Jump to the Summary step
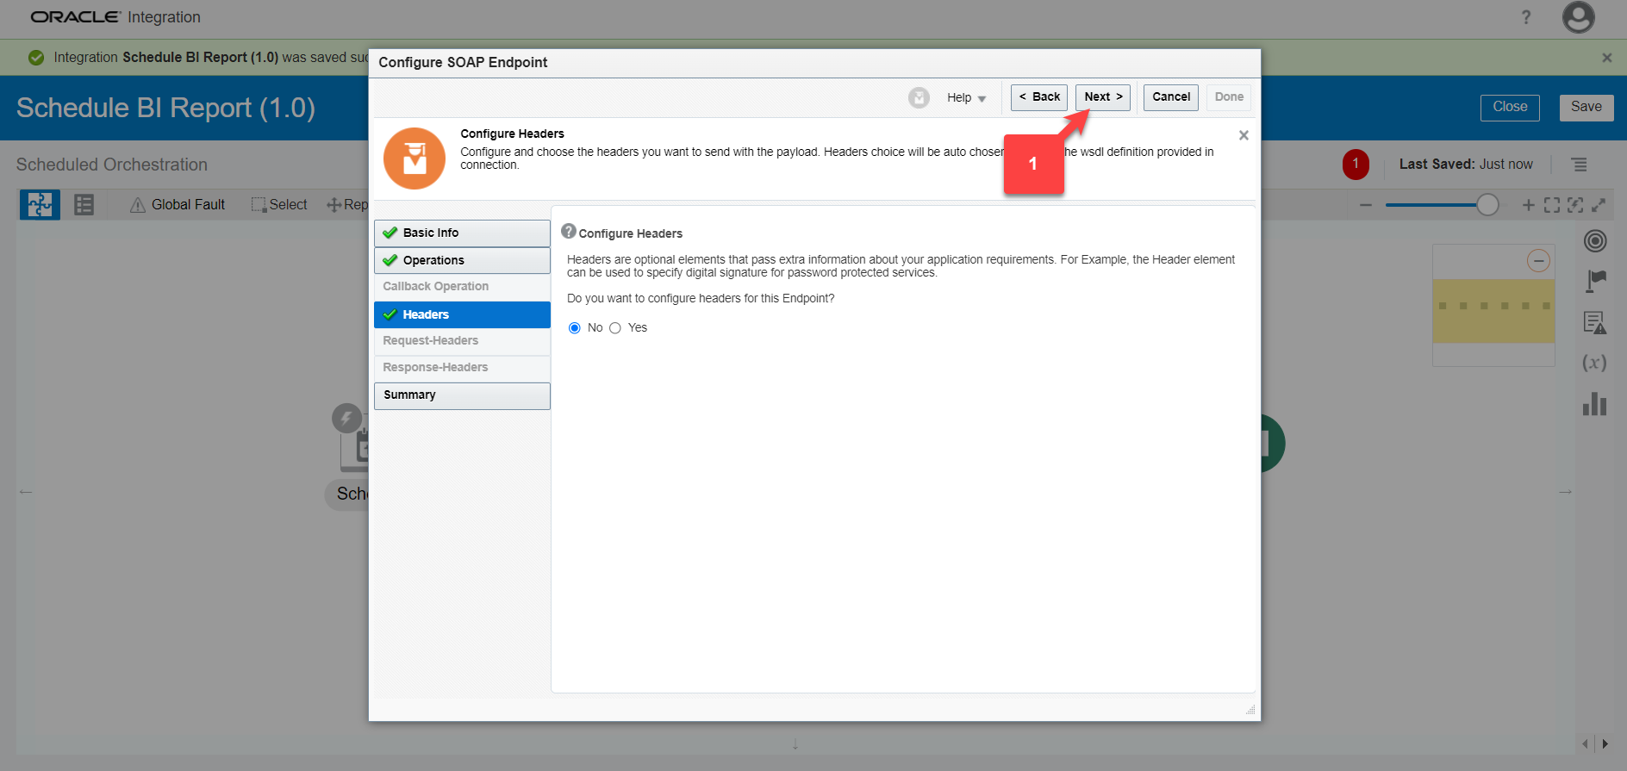 462,395
